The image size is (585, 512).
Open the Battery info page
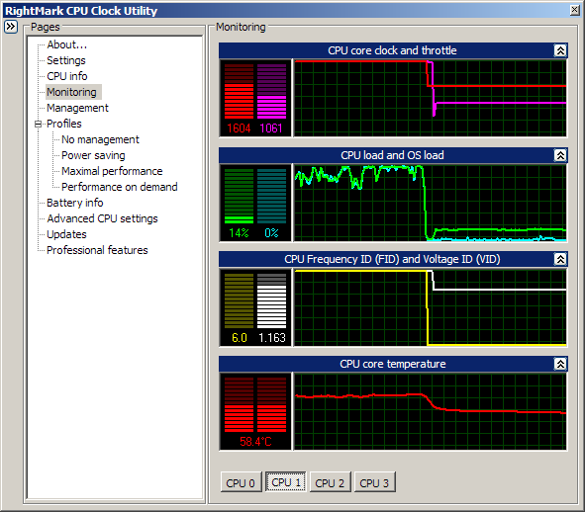[74, 203]
